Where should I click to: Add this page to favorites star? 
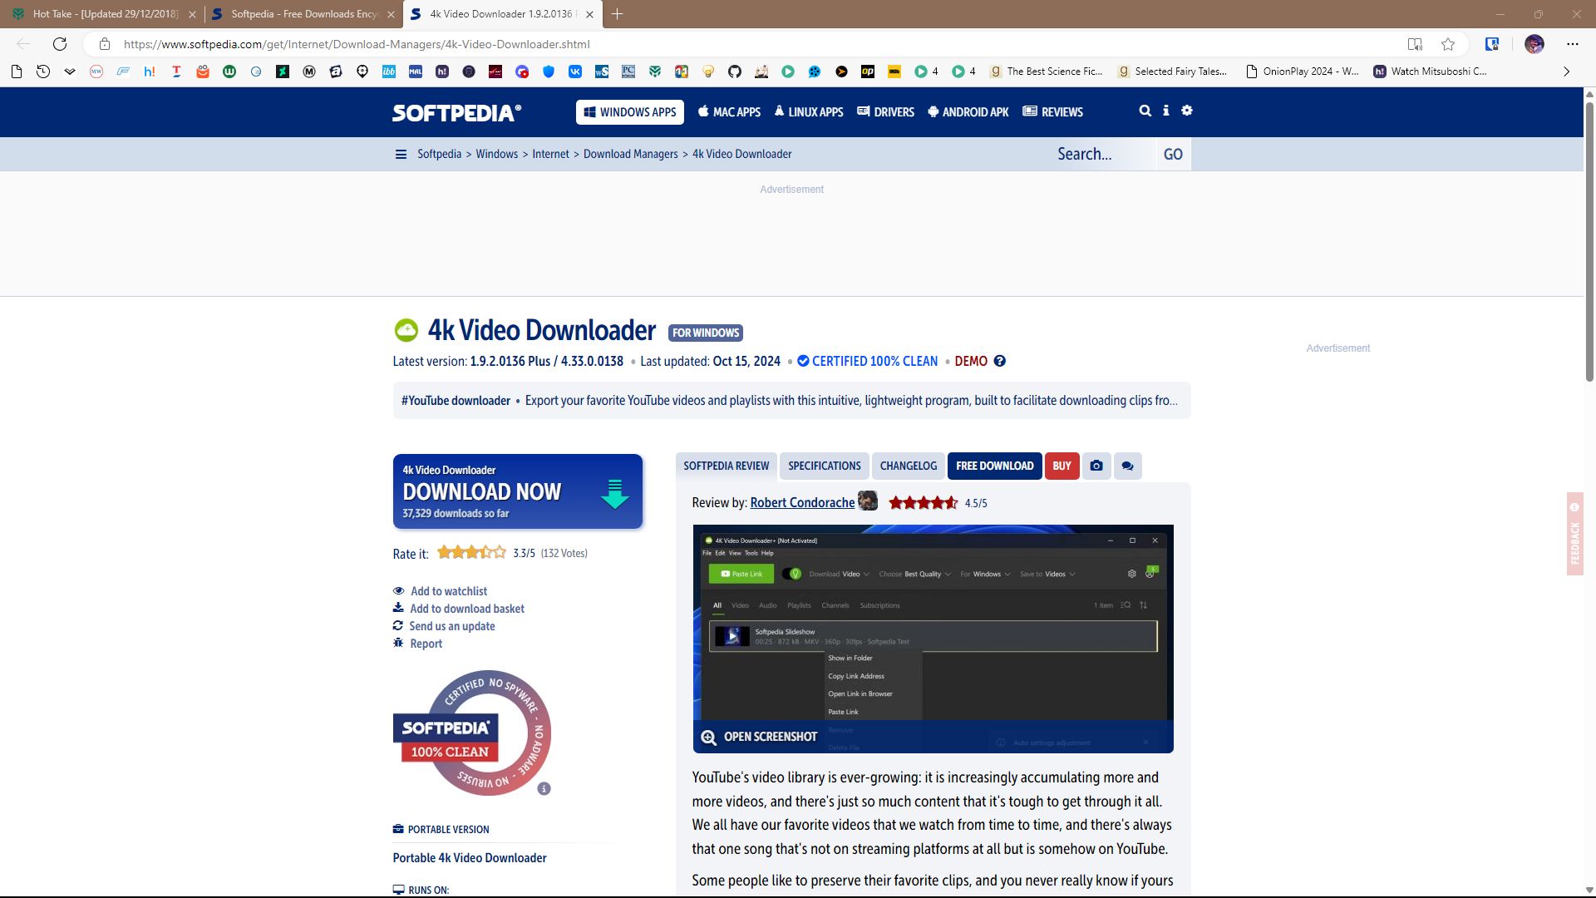(1448, 44)
